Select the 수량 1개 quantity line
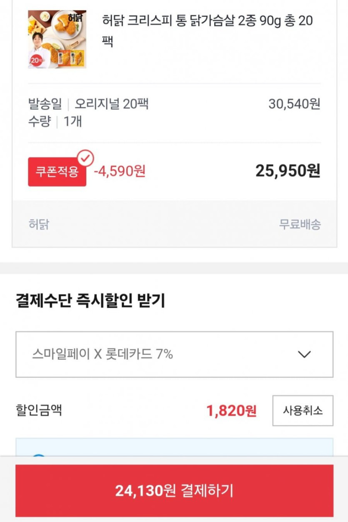This screenshot has width=348, height=522. (x=55, y=121)
